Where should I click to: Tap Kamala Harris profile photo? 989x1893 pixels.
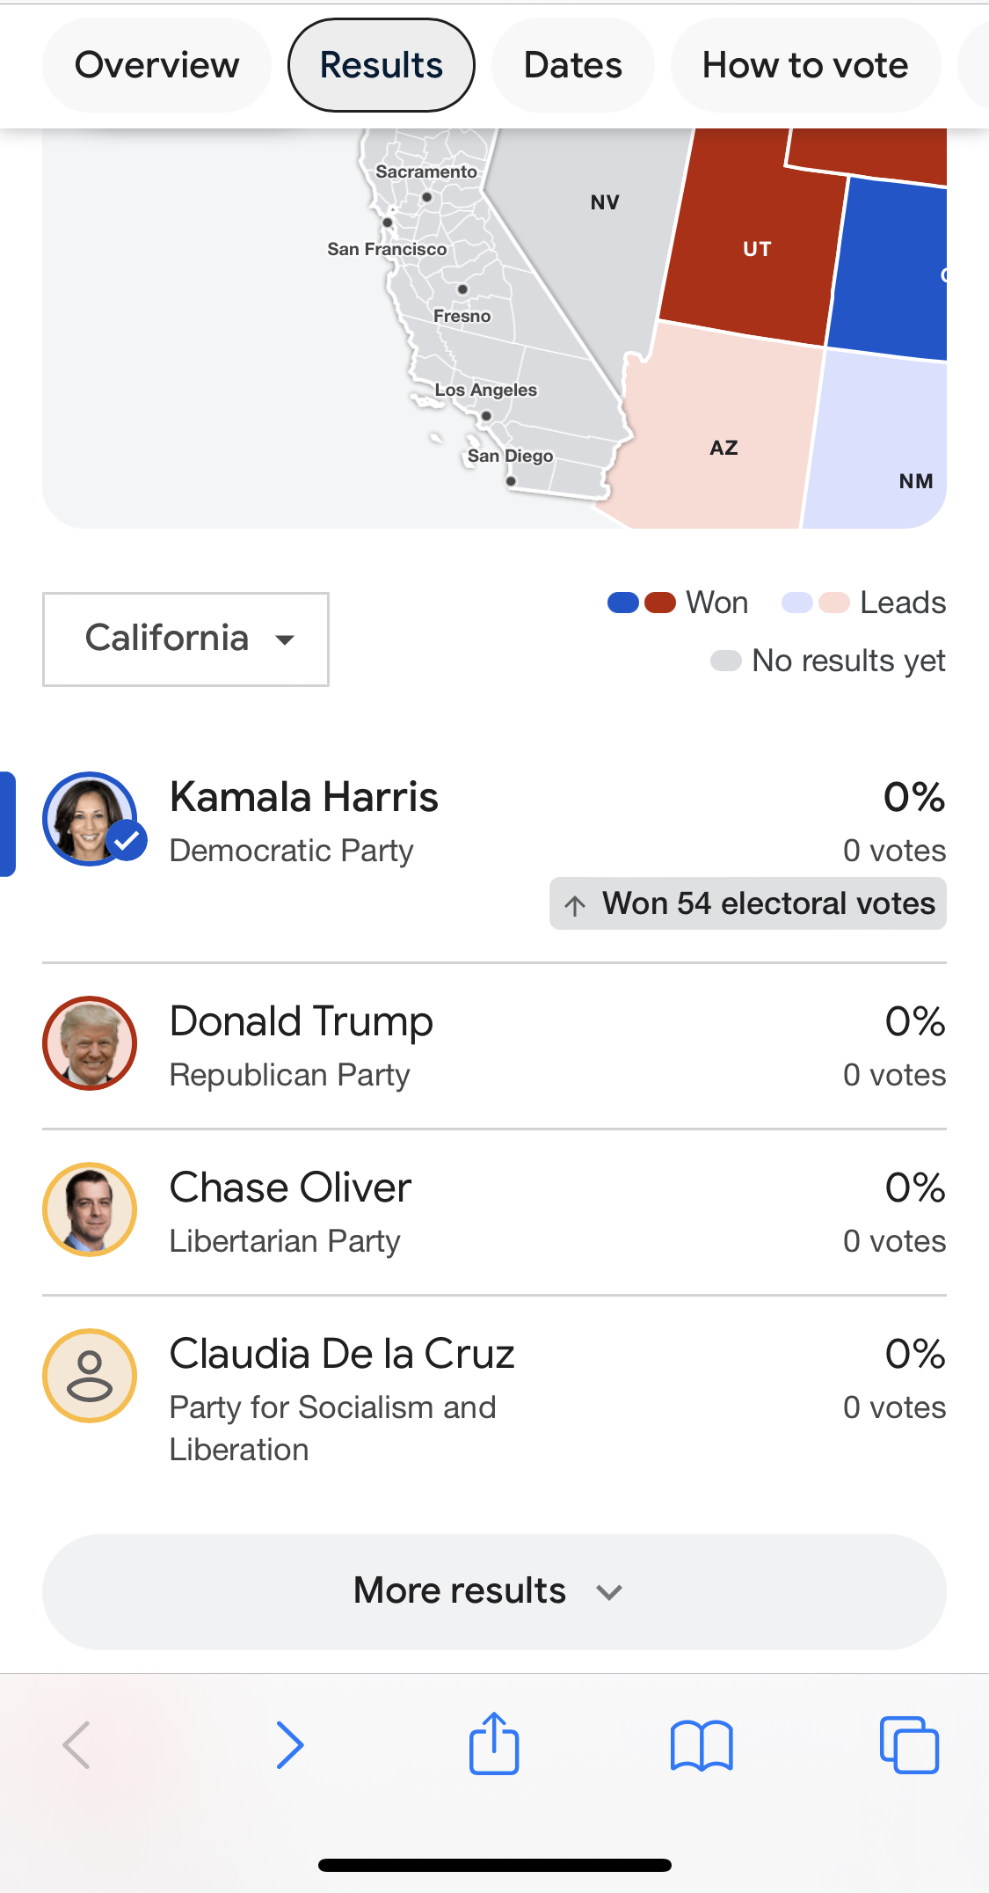tap(90, 819)
